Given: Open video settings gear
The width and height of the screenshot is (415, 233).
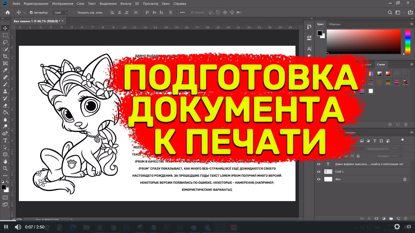Looking at the screenshot, I should pos(397,227).
